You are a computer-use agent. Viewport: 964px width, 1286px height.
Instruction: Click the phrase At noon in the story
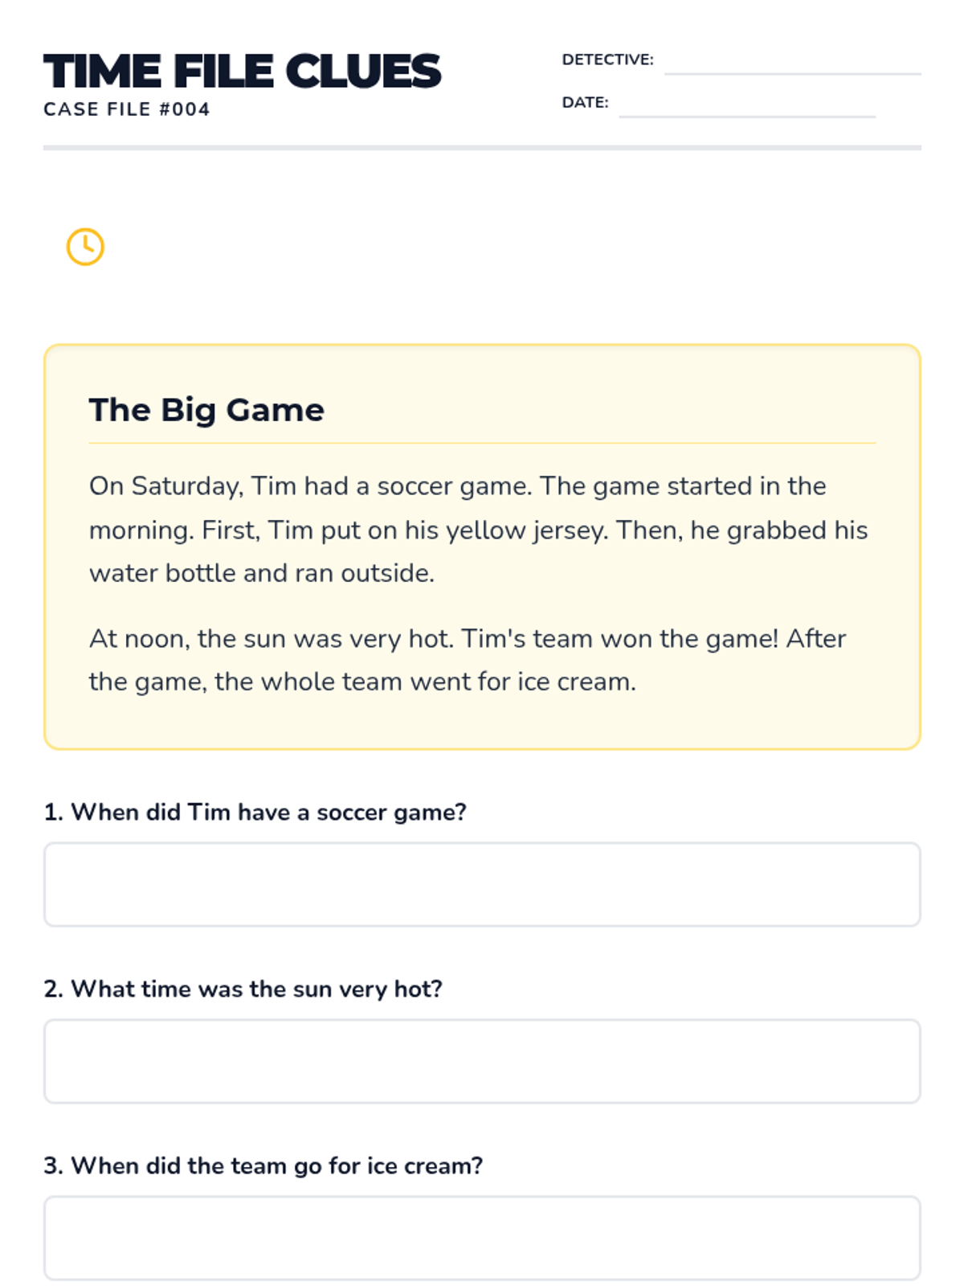coord(139,639)
